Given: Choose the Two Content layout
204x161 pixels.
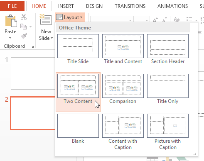Looking at the screenshot, I should [x=78, y=92].
